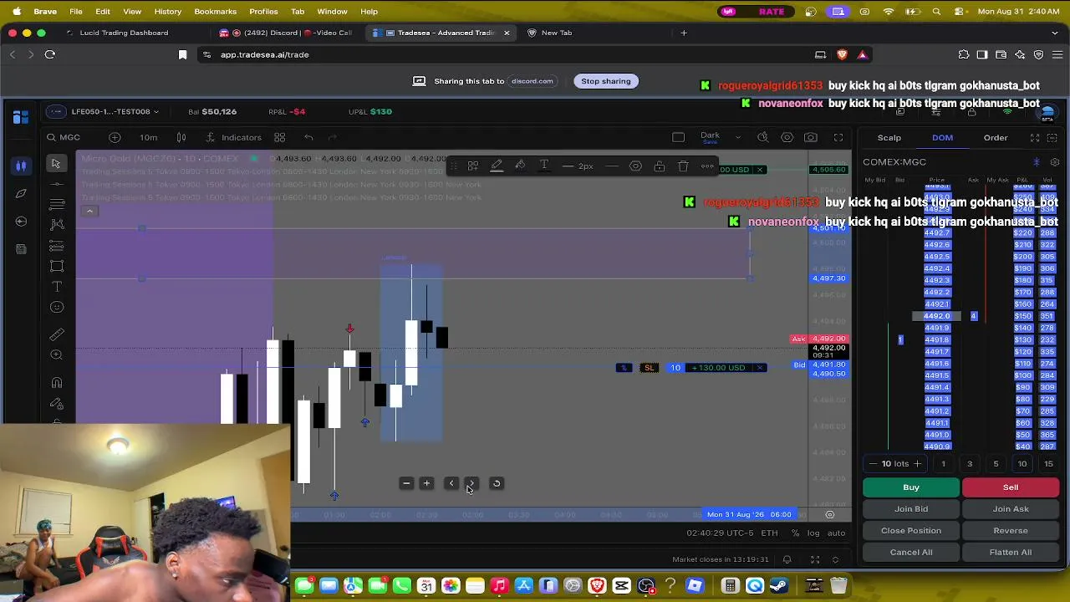Select the 1 lot quantity preset

pyautogui.click(x=944, y=464)
